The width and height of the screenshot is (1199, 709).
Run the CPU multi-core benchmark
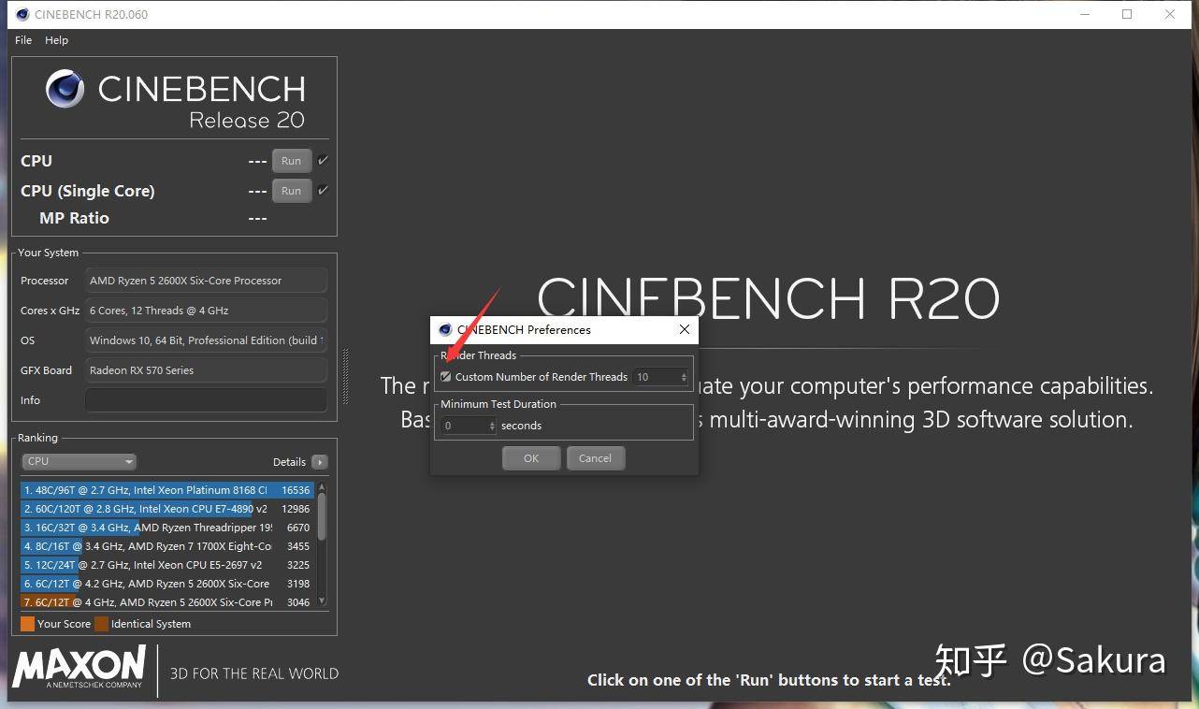point(291,161)
